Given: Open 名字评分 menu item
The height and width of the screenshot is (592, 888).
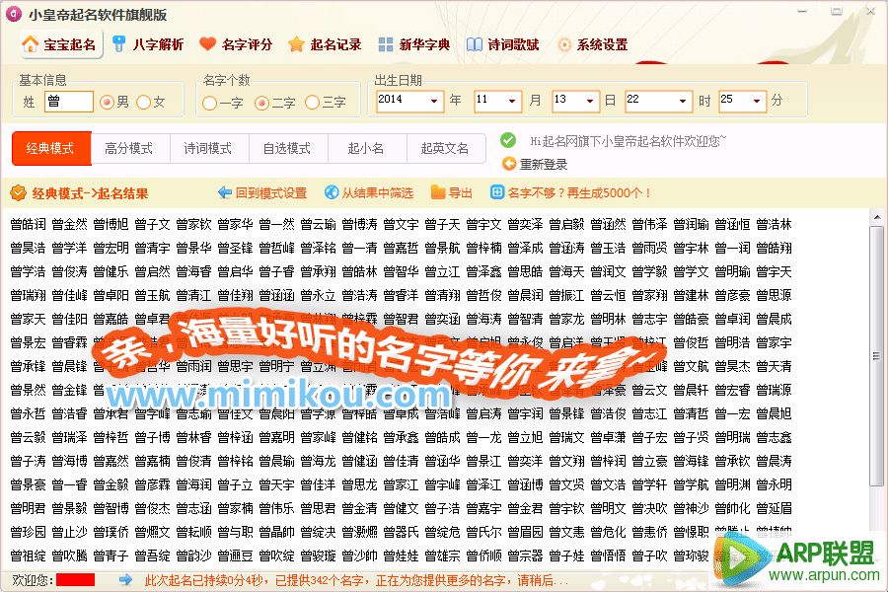Looking at the screenshot, I should tap(236, 44).
